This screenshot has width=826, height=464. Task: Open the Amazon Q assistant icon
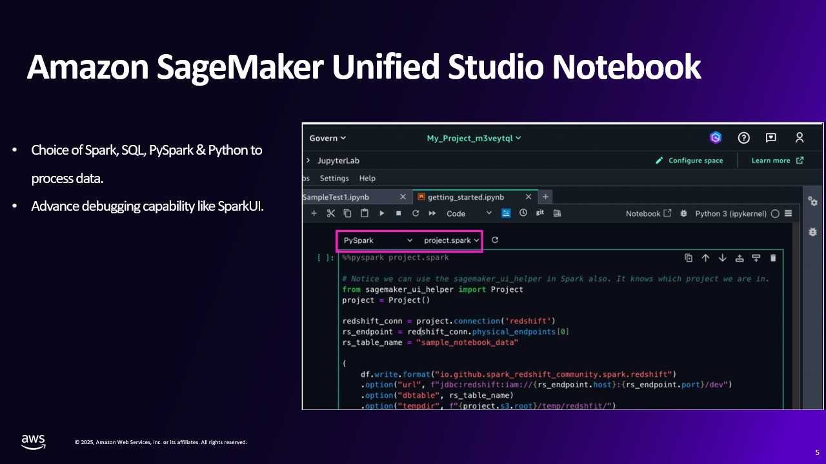point(715,137)
